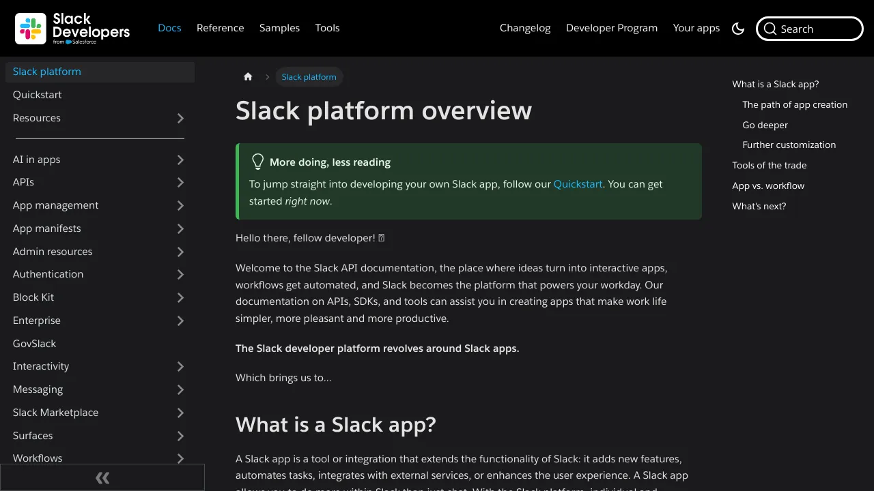Click the home breadcrumb icon
The width and height of the screenshot is (874, 491).
pos(248,77)
